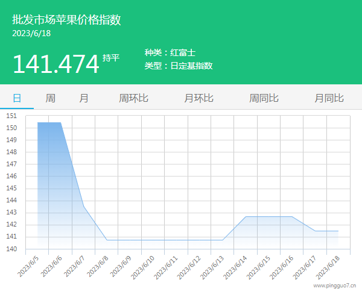The height and width of the screenshot is (291, 362).
Task: Open the 月 monthly tab
Action: 84,98
